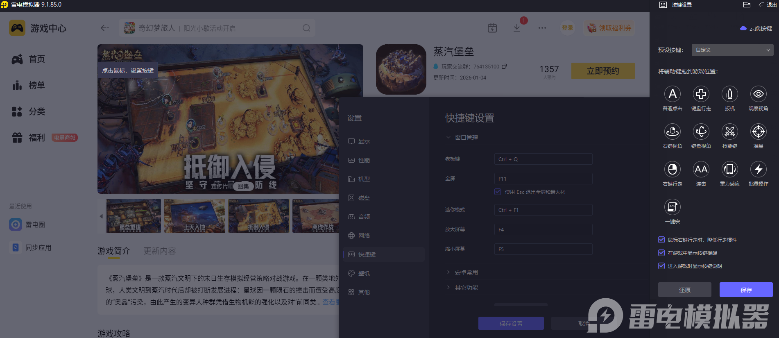The height and width of the screenshot is (338, 779).
Task: Toggle 鼠标右键行走时，降低行走惯性 checkbox
Action: tap(661, 240)
